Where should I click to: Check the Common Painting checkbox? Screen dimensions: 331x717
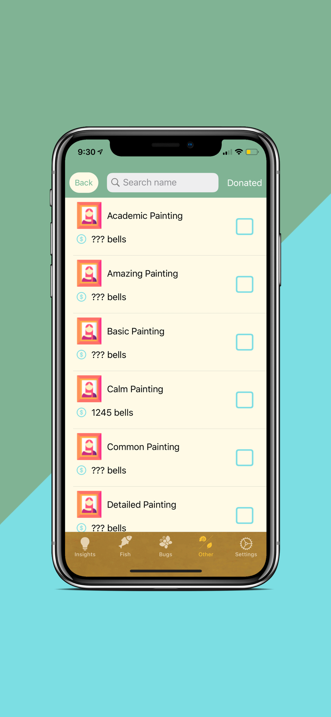pyautogui.click(x=245, y=457)
